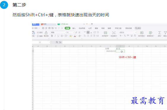Open the 文件 menu button

pyautogui.click(x=36, y=28)
